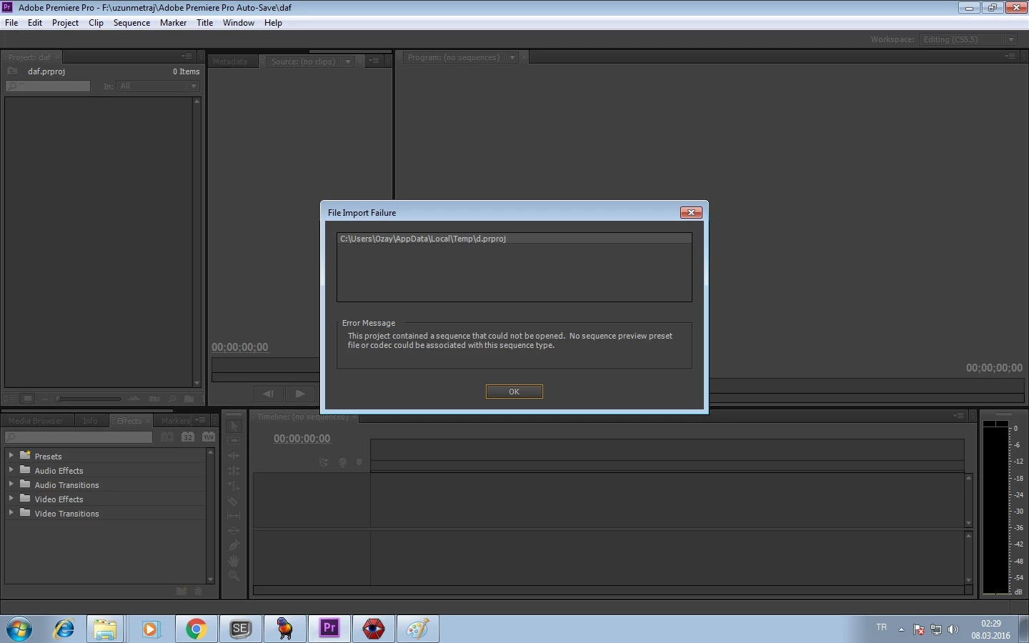Click the volume icon in system tray
This screenshot has width=1029, height=643.
[953, 629]
